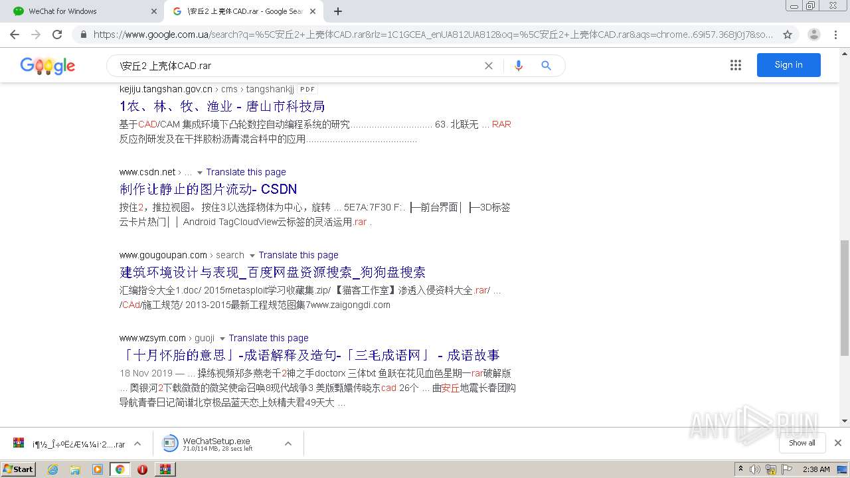Click the kejiju.tangshan.gov.cn result URL
This screenshot has width=850, height=478.
click(166, 89)
